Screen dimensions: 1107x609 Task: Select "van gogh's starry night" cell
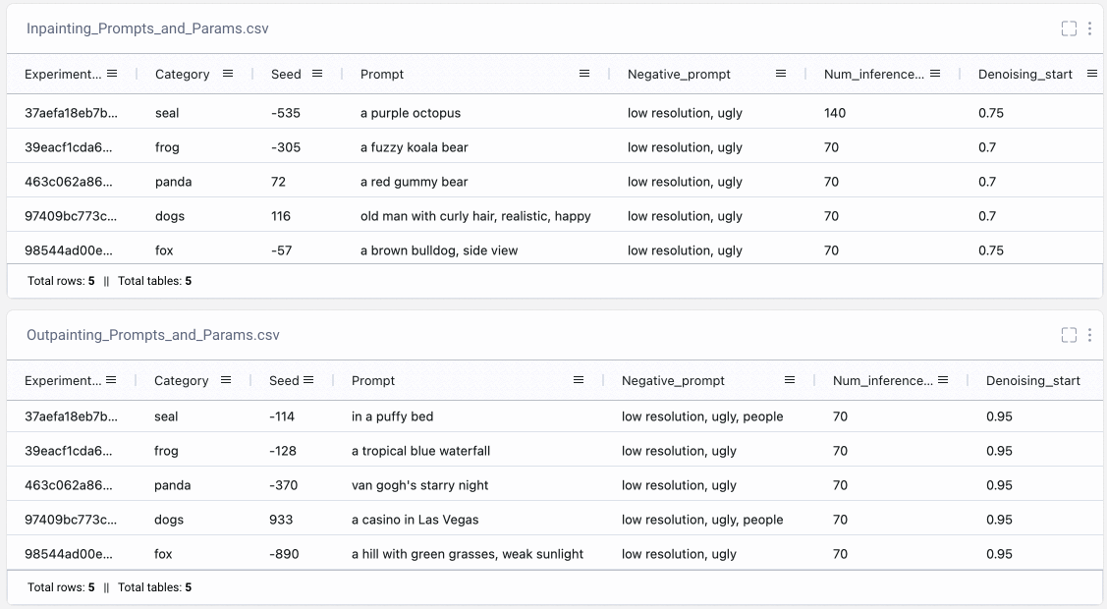(419, 485)
